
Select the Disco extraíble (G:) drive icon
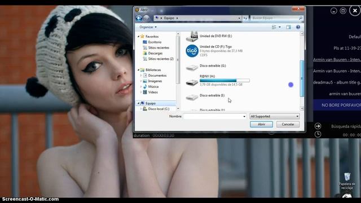(x=192, y=68)
